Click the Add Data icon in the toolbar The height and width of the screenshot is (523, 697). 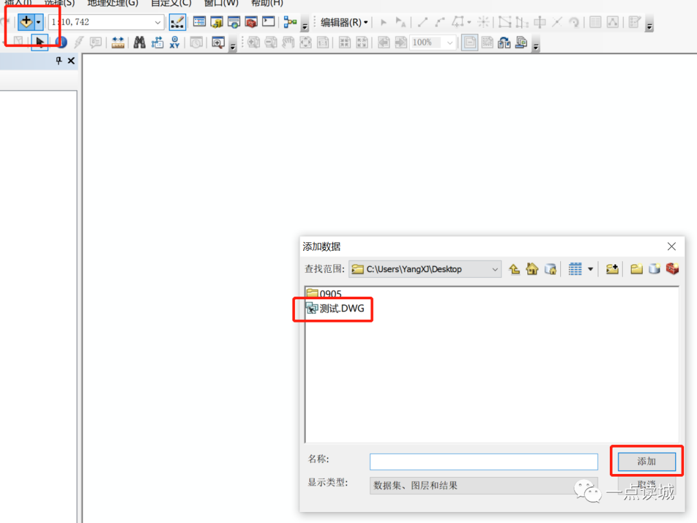[26, 21]
